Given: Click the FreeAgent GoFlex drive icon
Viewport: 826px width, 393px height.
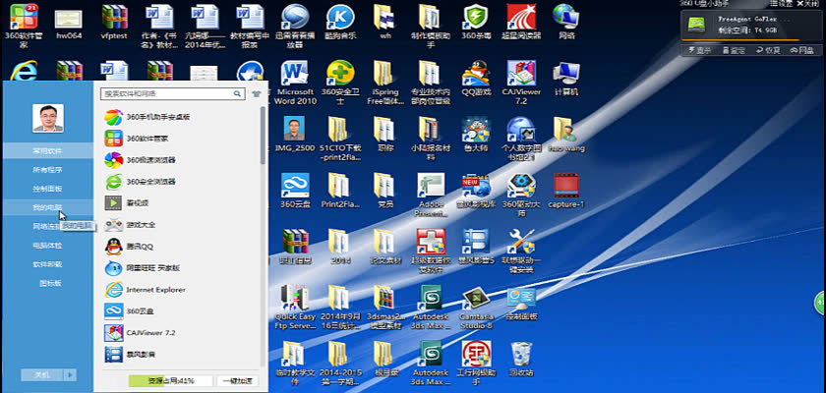Looking at the screenshot, I should (x=697, y=25).
